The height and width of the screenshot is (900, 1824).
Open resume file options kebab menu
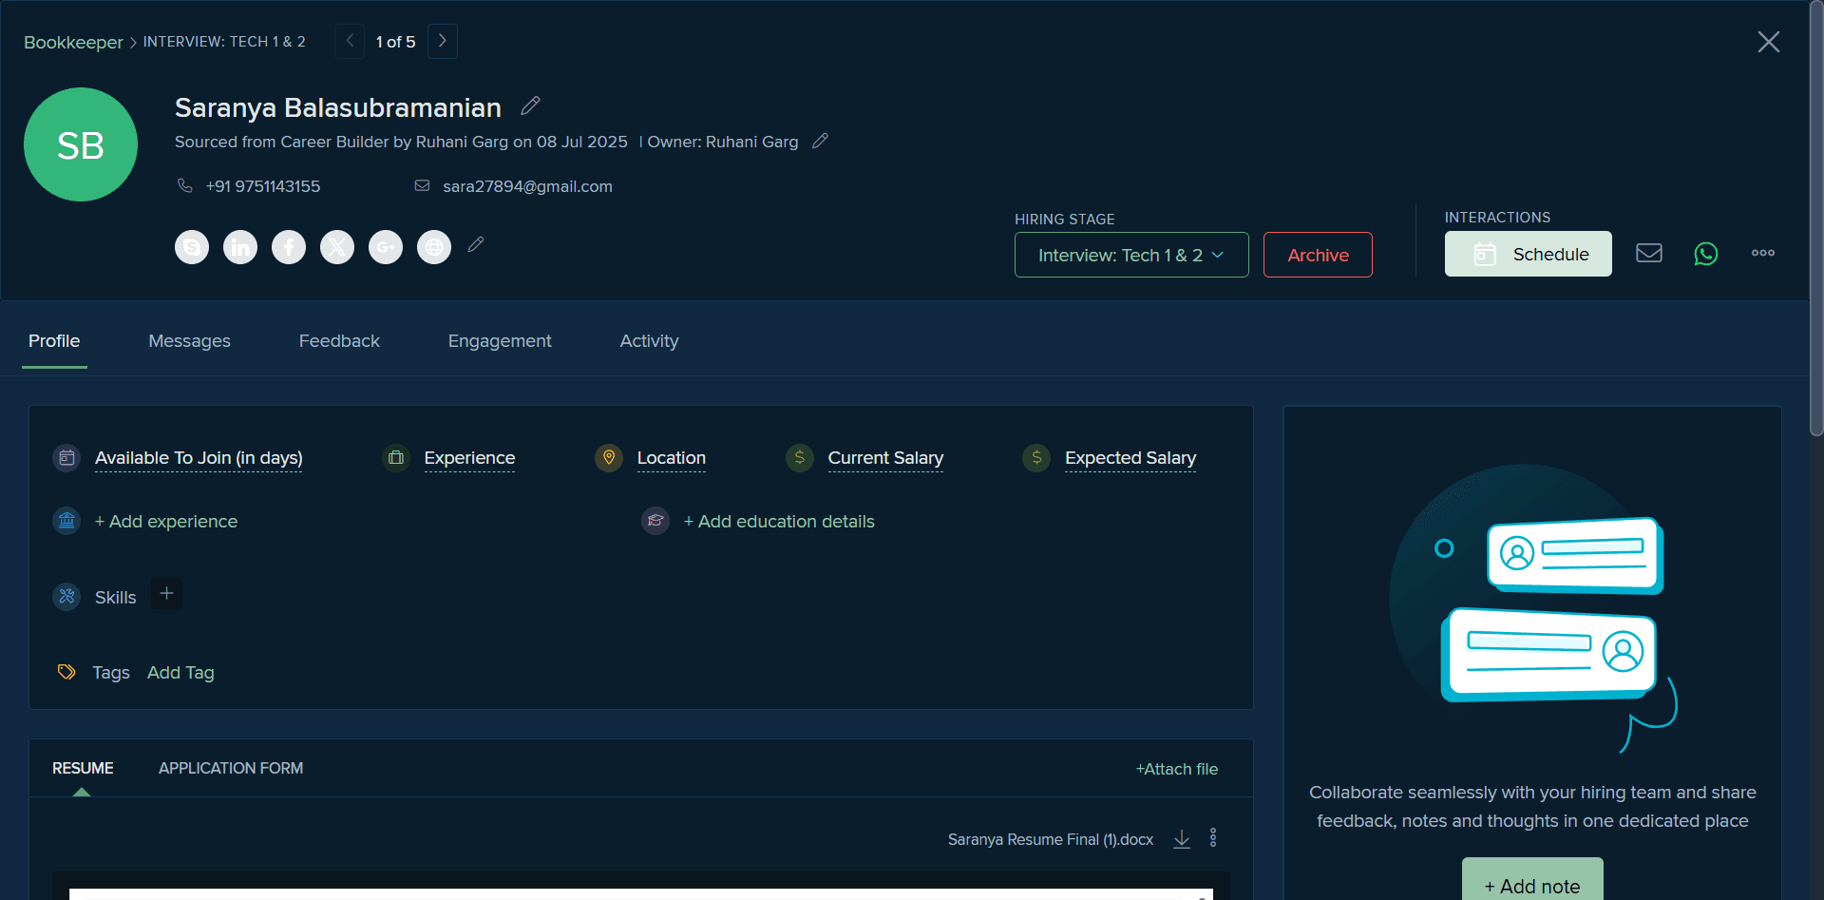coord(1213,837)
